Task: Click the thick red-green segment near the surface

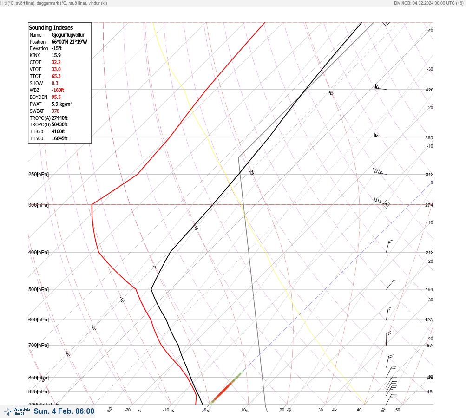Action: [x=227, y=388]
